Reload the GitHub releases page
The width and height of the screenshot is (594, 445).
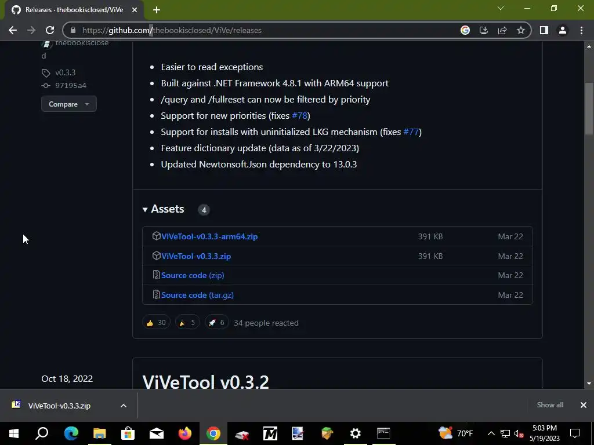point(50,30)
